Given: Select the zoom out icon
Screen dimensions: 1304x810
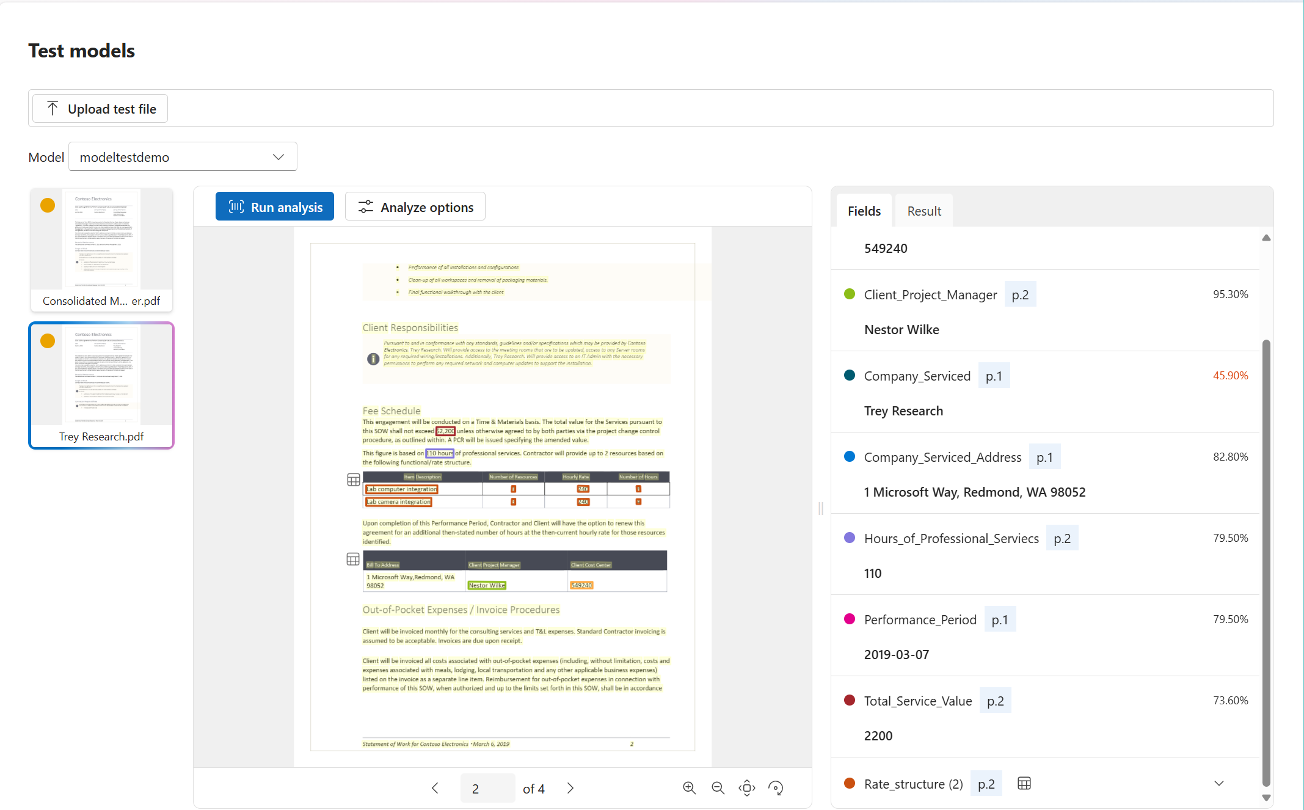Looking at the screenshot, I should tap(718, 789).
